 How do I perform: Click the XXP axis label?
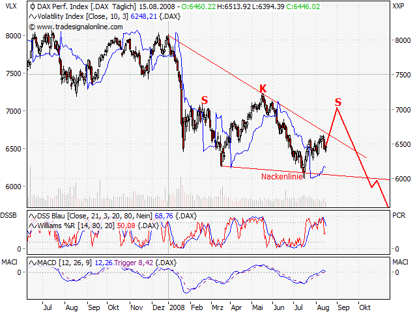398,6
